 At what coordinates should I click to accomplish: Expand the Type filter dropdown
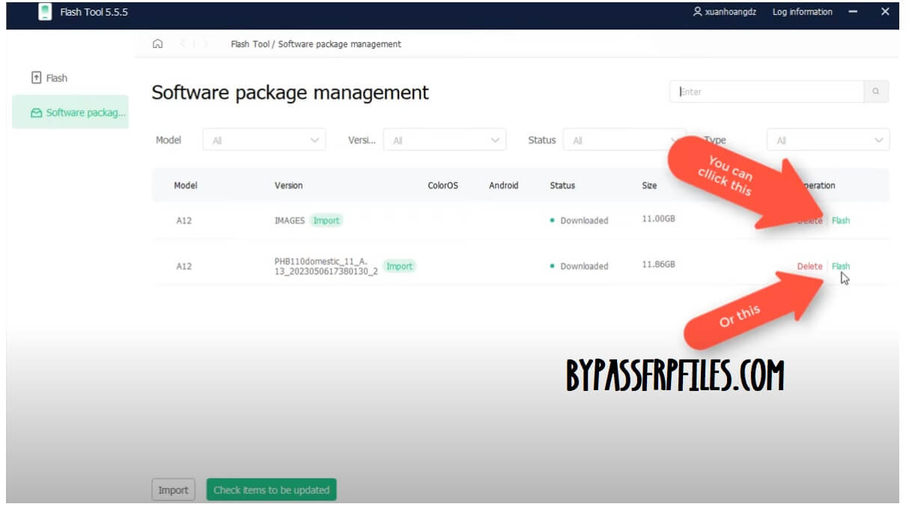[x=827, y=140]
